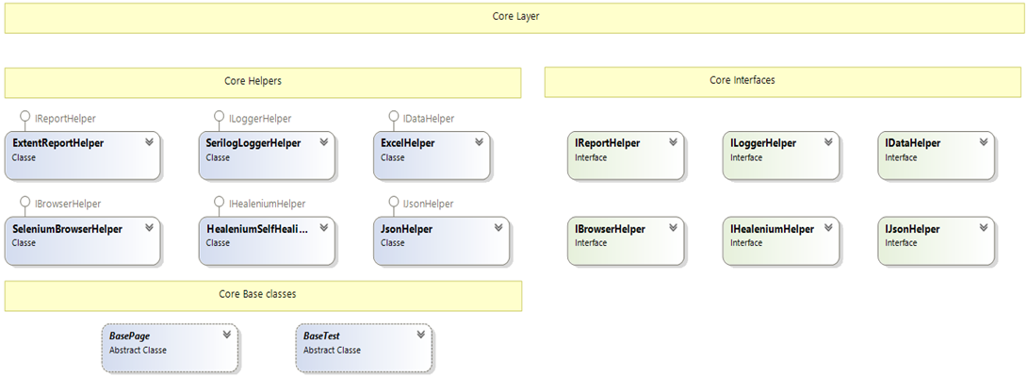Screen dimensions: 1028x377
Task: Select the IHealeniumHelper interface shape
Action: click(781, 240)
